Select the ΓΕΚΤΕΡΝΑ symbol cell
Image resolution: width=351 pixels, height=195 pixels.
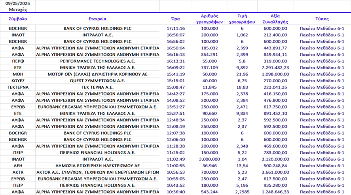18,87
